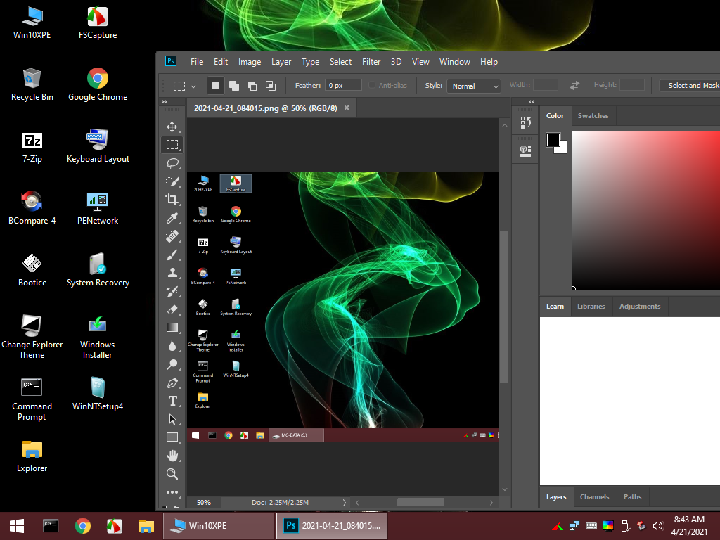The image size is (720, 540).
Task: Select the Horizontal Type tool
Action: (172, 401)
